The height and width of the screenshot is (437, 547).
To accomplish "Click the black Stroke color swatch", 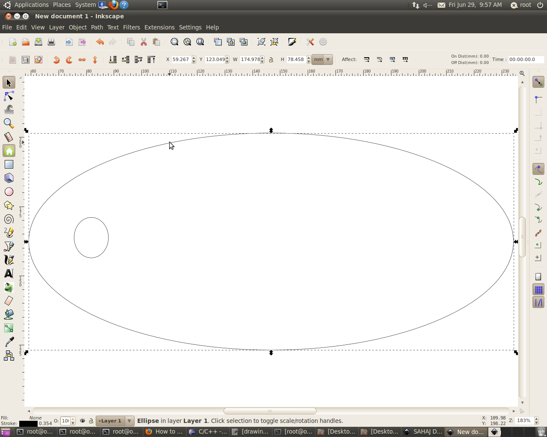I will pyautogui.click(x=28, y=424).
